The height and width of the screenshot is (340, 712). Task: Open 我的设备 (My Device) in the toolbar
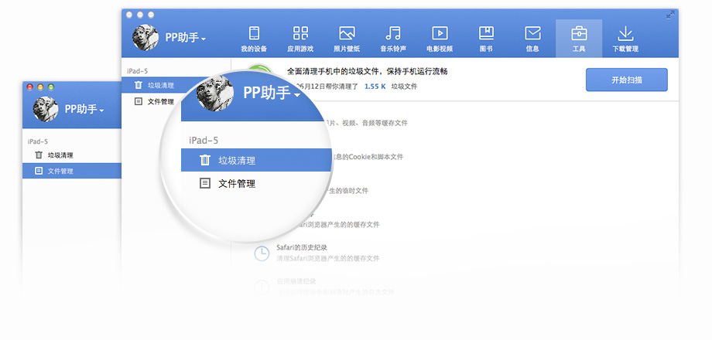click(x=254, y=39)
